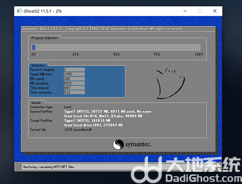
Task: Click the MB copied value field
Action: click(x=74, y=79)
